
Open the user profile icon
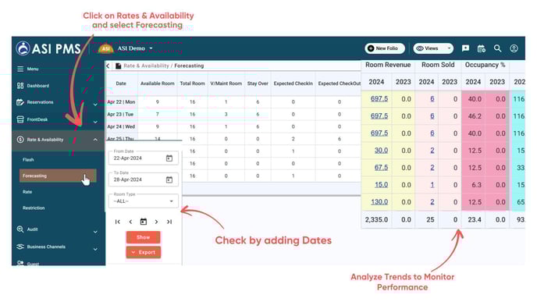tap(514, 48)
